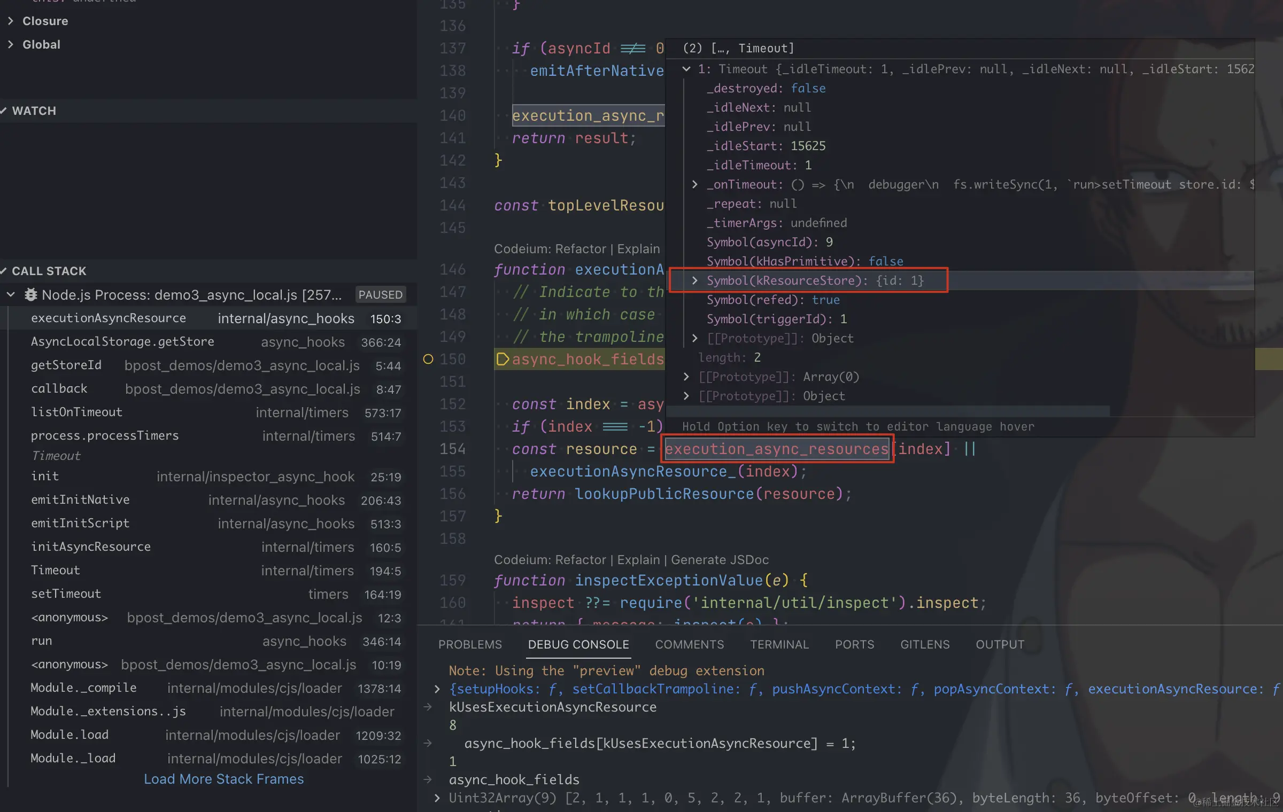
Task: Expand [[Prototype]]: Object under Timeout
Action: 694,338
